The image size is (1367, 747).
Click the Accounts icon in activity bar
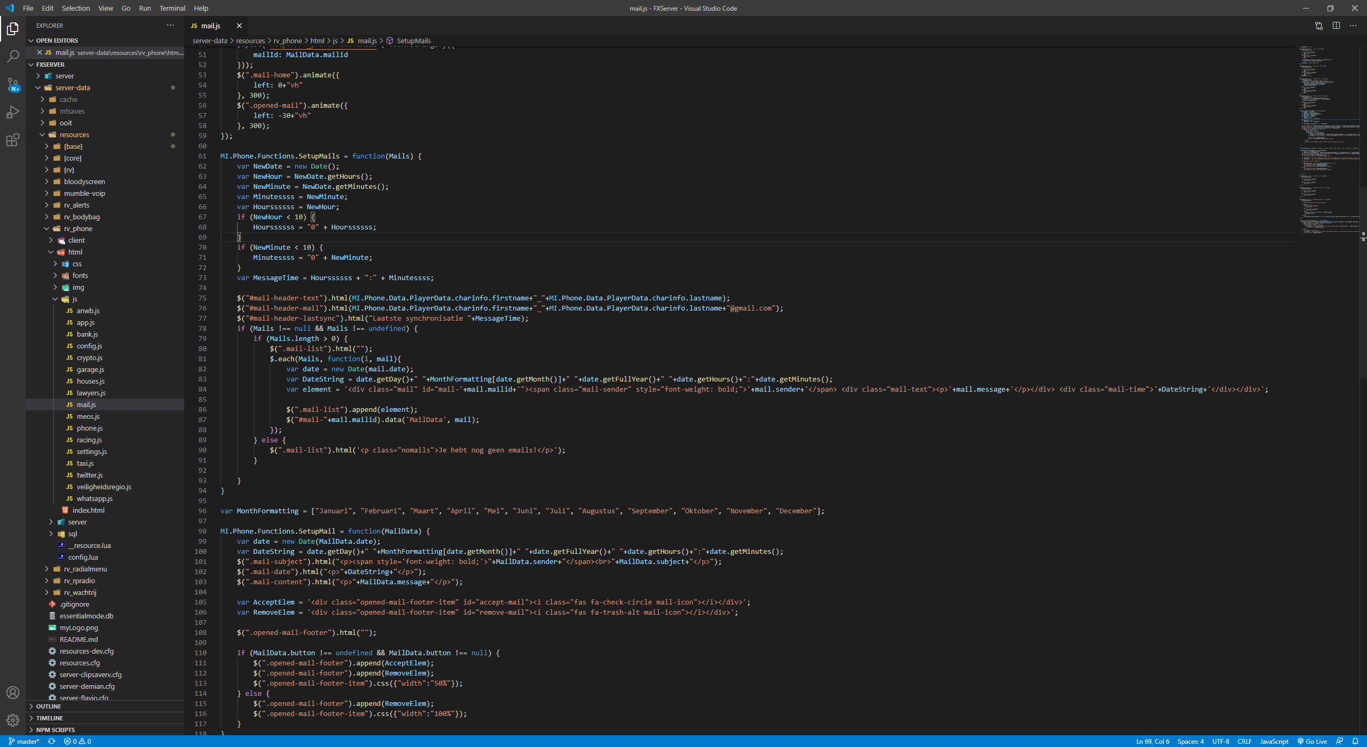[13, 693]
